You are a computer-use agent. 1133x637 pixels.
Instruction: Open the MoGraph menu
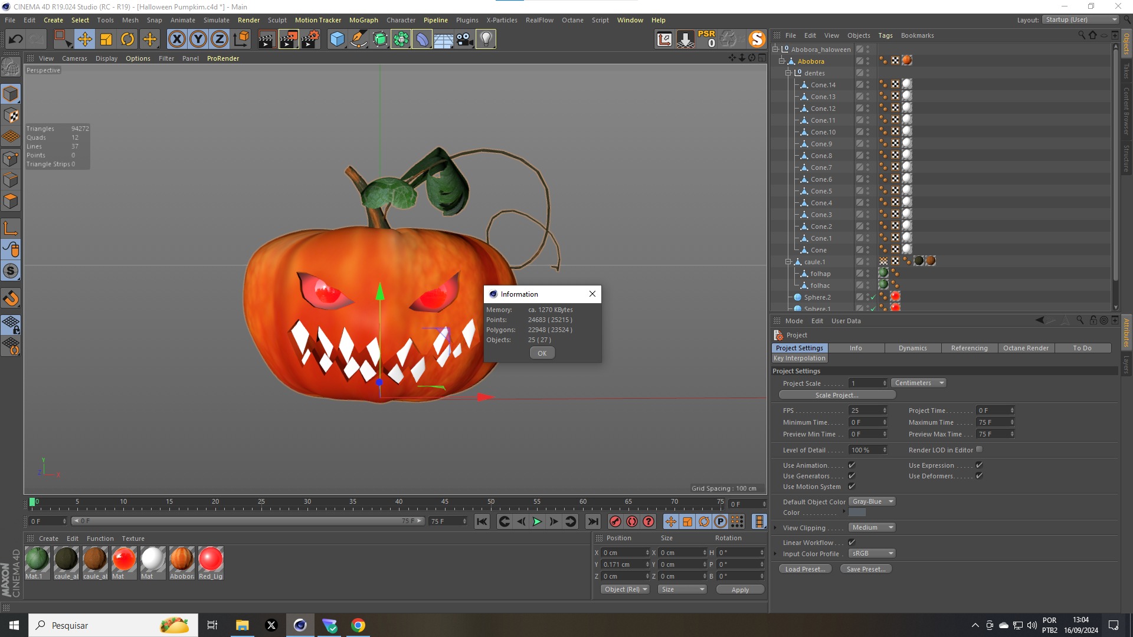(x=363, y=20)
